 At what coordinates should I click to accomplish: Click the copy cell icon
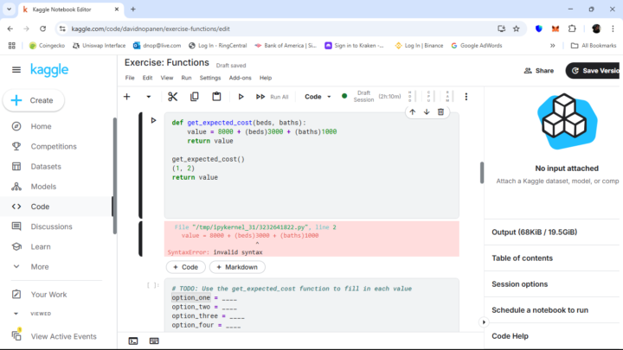[x=194, y=97]
